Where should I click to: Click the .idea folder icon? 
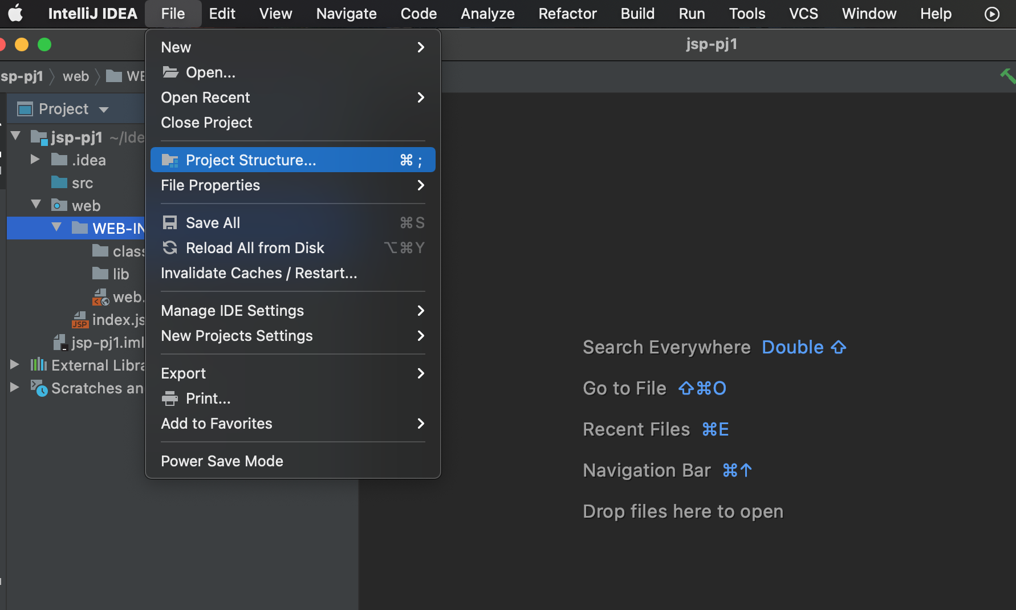[x=59, y=160]
